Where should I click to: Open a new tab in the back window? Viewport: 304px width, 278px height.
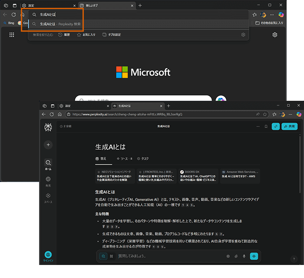[140, 5]
